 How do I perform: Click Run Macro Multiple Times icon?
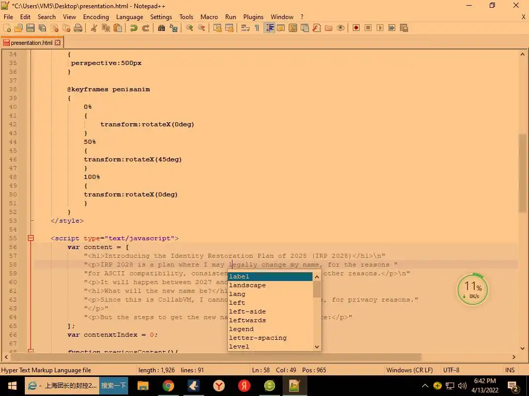(x=392, y=28)
